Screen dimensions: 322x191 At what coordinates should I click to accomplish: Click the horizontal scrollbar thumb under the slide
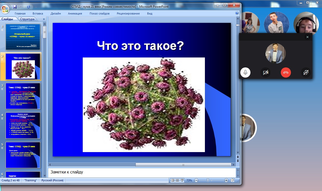pyautogui.click(x=183, y=165)
